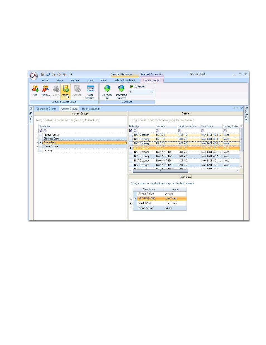
Task: Click the greyed Copy icon
Action: pyautogui.click(x=56, y=89)
